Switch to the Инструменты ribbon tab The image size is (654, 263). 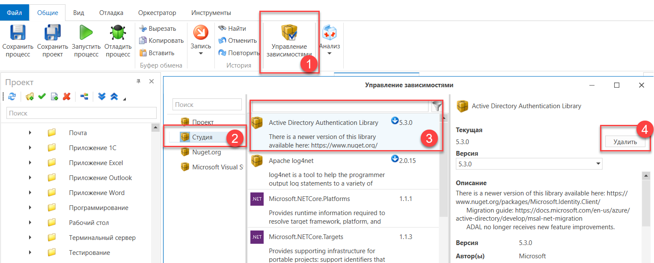(211, 13)
